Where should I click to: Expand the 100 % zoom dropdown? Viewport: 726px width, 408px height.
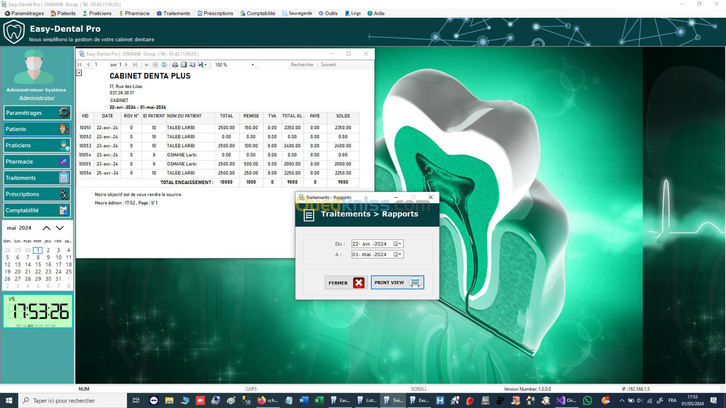(253, 65)
